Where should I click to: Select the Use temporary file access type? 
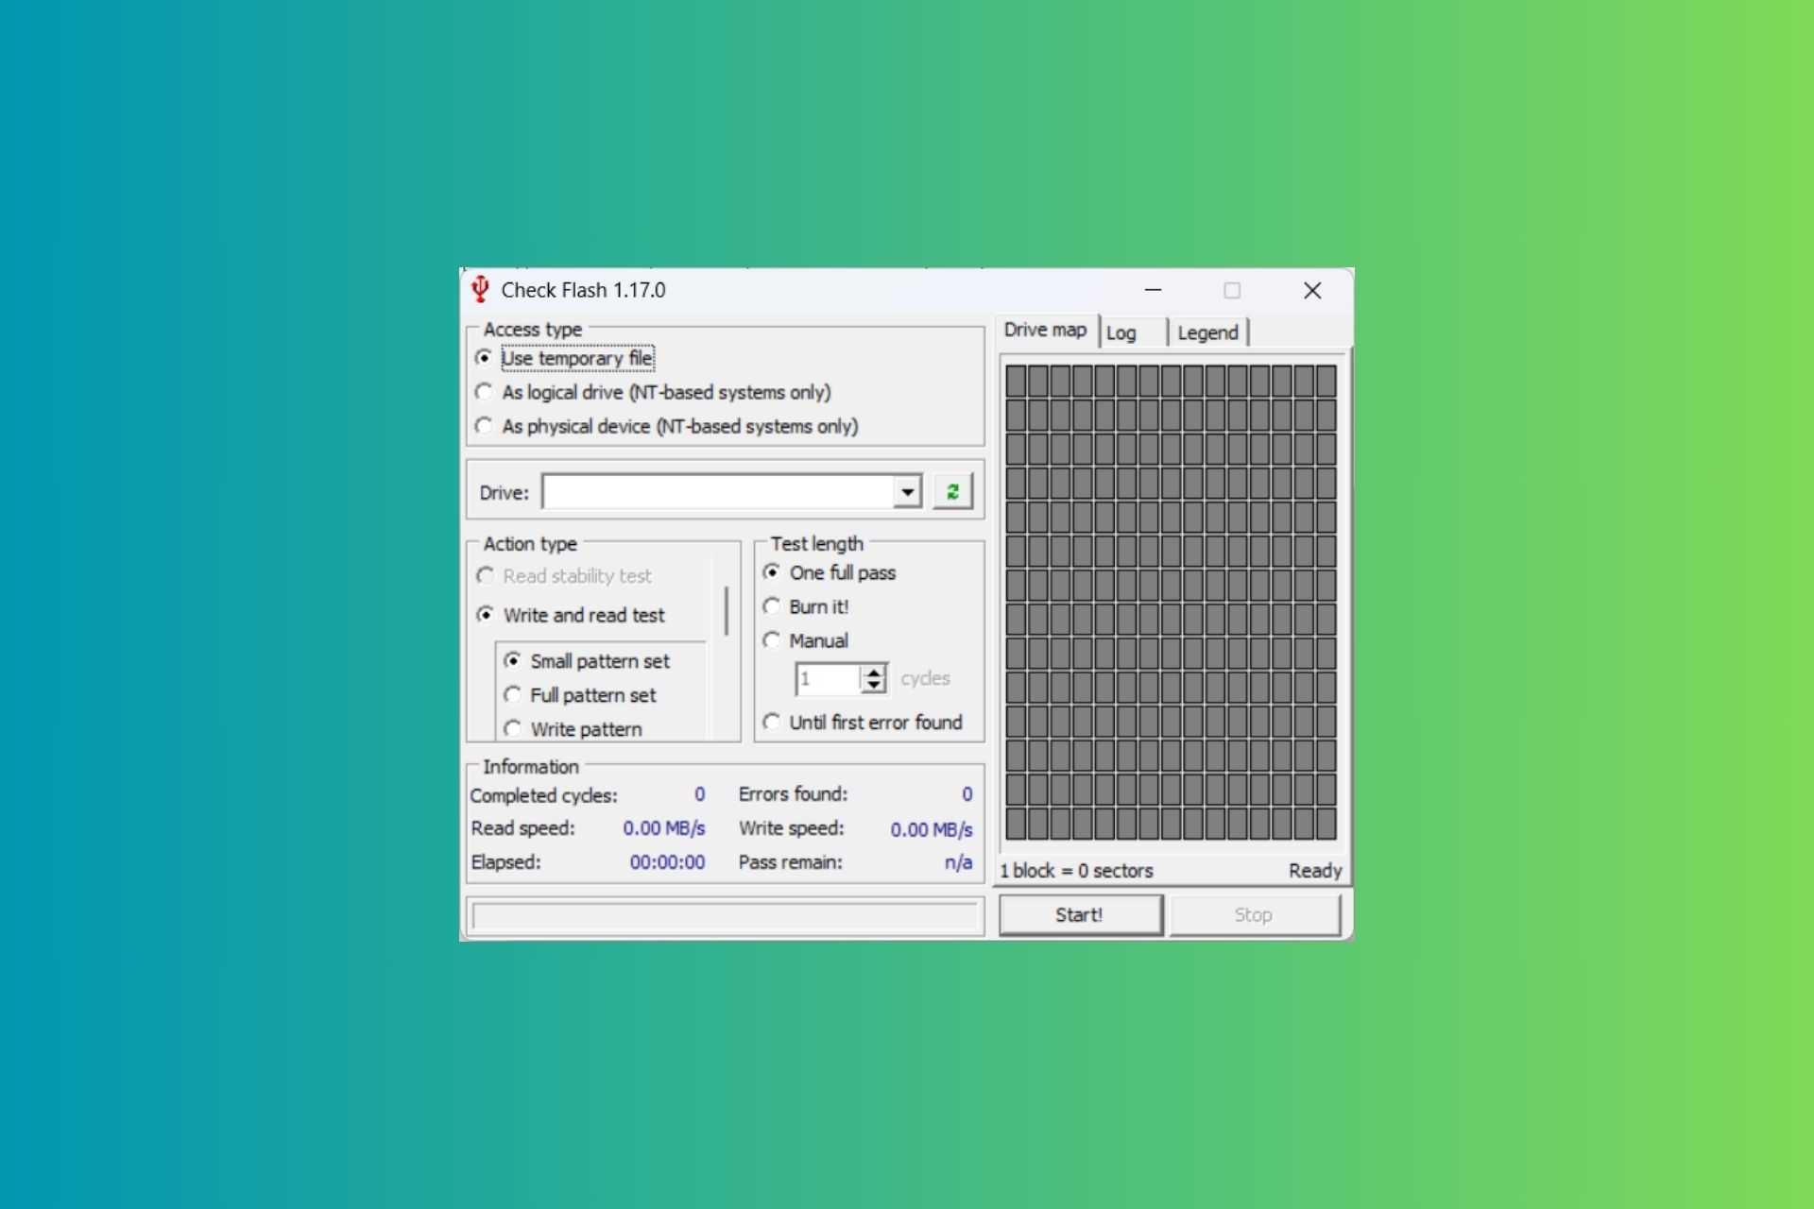485,358
